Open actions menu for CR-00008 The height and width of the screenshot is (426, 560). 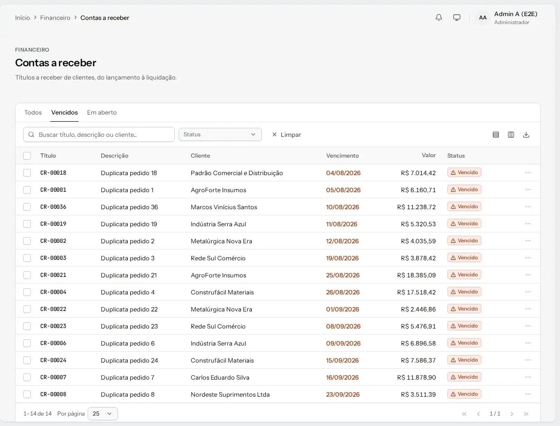(x=528, y=394)
